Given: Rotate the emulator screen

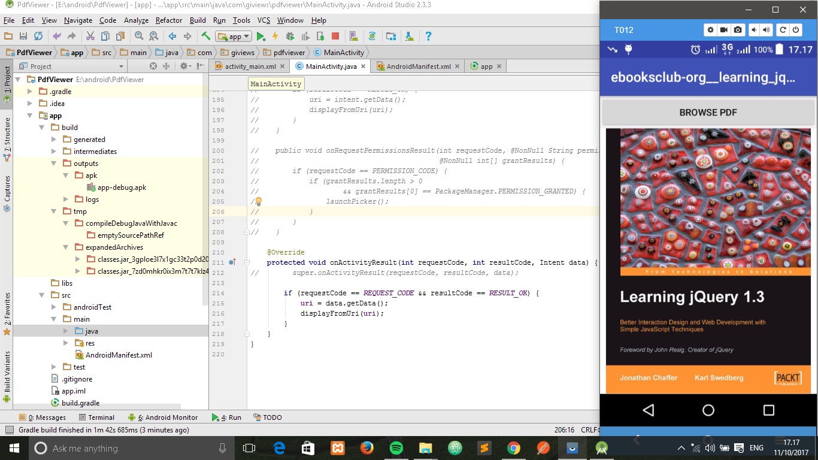Looking at the screenshot, I should point(783,30).
